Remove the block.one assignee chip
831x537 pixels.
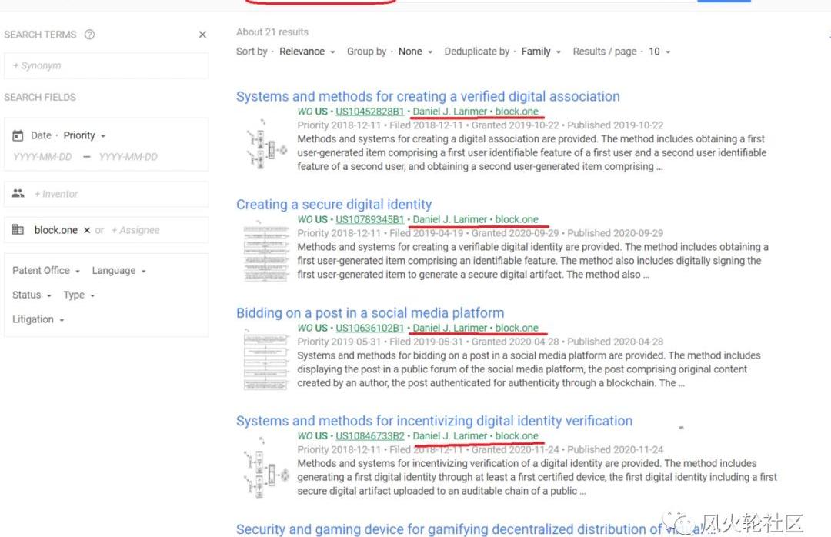pos(87,230)
